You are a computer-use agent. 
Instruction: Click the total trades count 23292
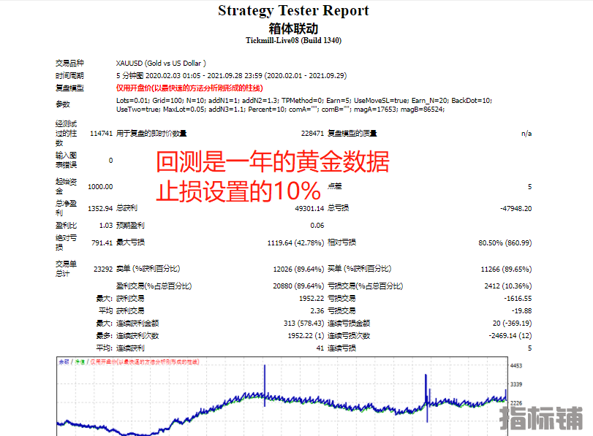100,269
